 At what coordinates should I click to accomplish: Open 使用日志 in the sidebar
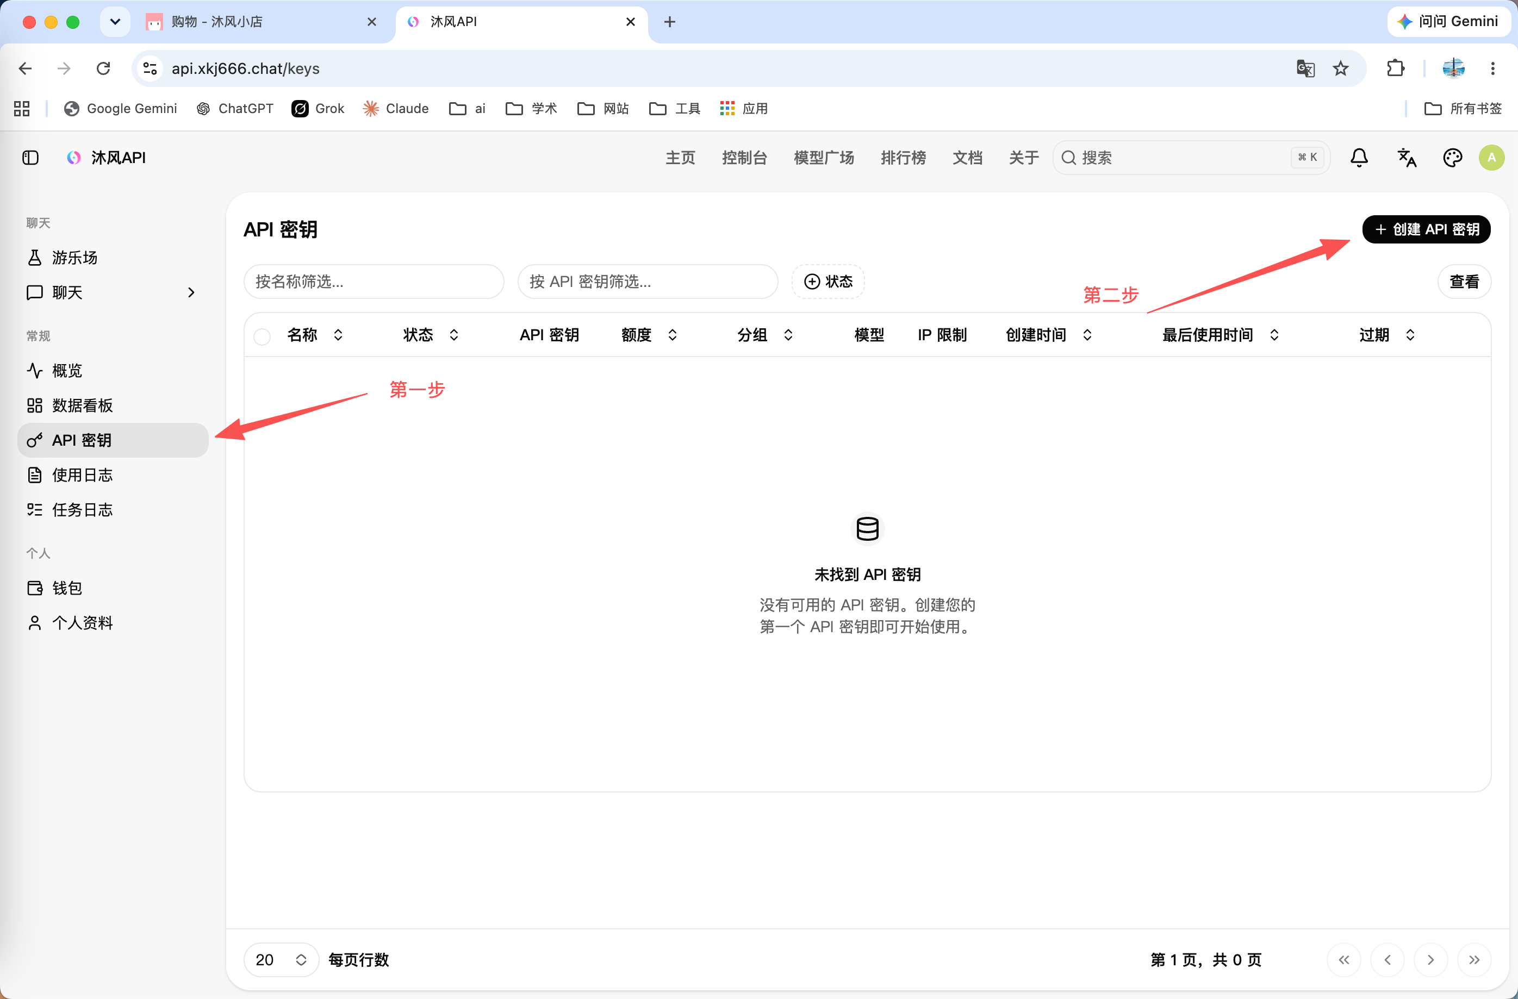point(113,475)
